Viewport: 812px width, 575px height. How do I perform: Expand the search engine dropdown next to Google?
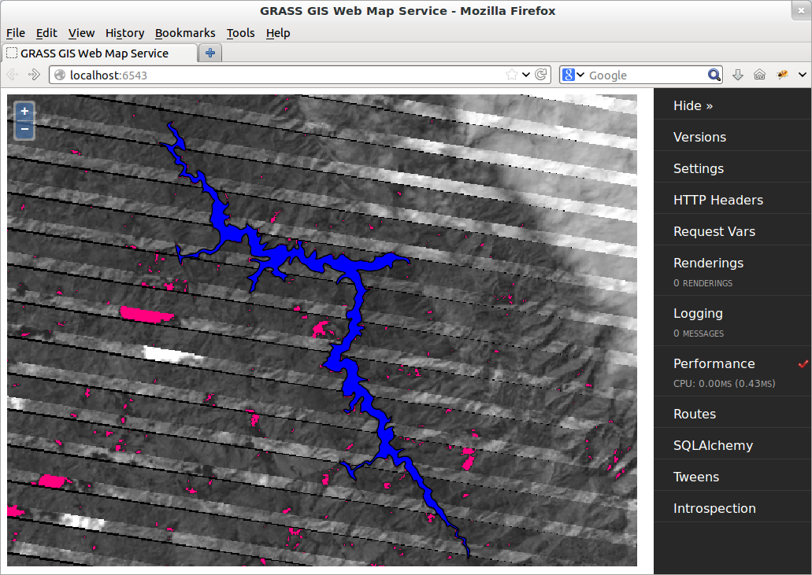coord(581,74)
